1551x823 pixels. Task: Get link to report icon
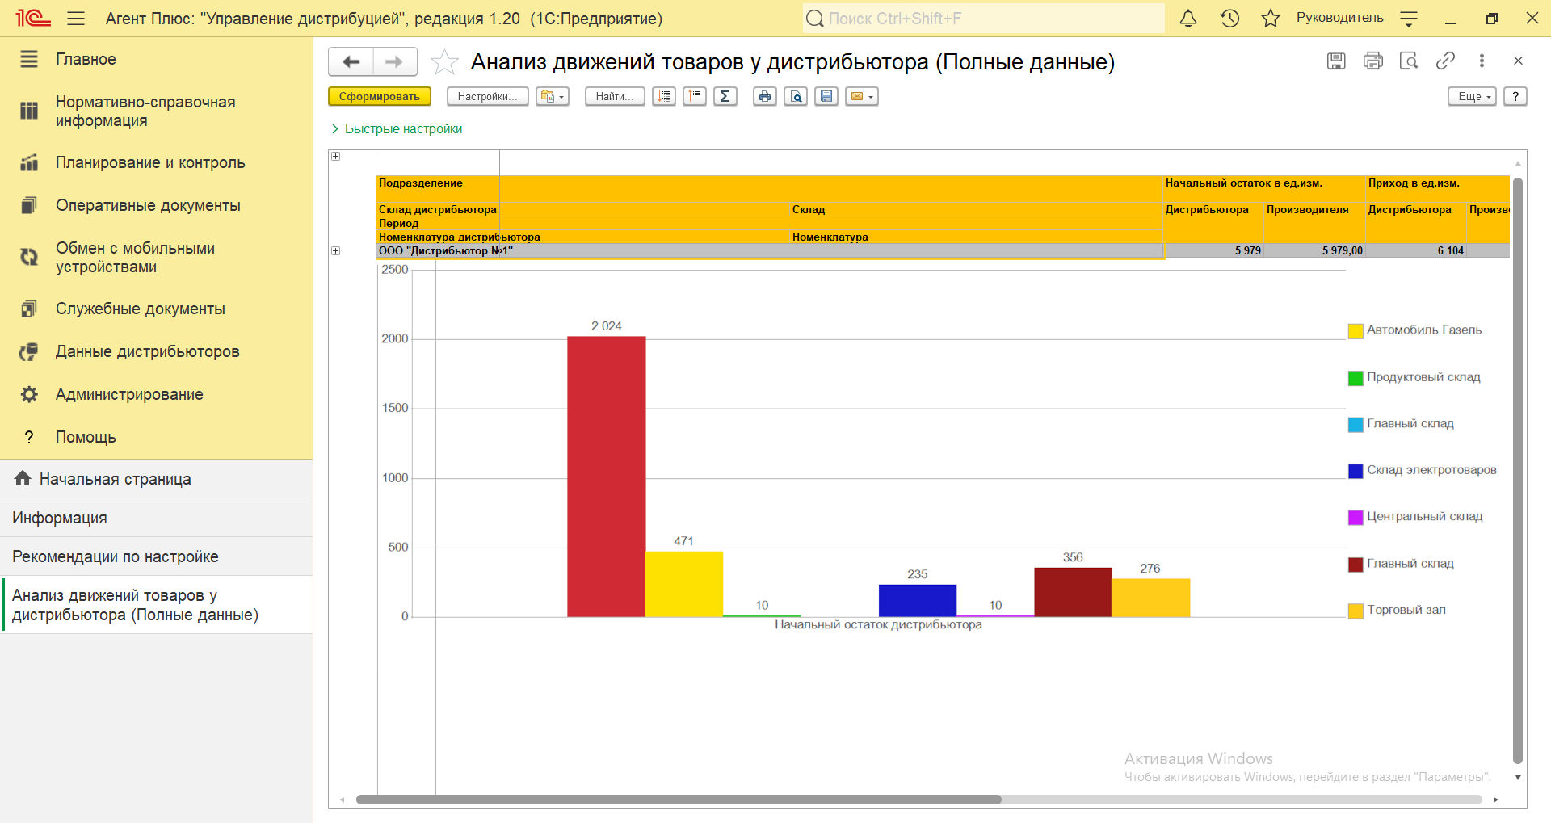[x=1445, y=61]
